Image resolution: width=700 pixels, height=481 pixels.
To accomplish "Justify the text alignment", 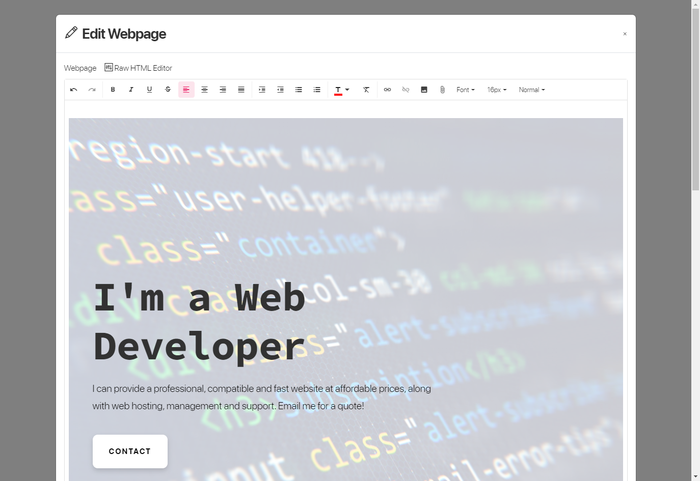I will tap(241, 90).
